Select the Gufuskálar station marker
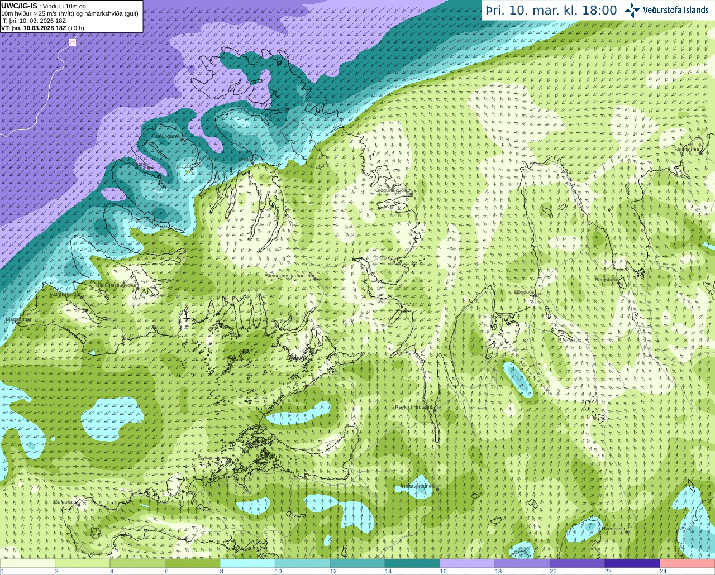This screenshot has height=575, width=715. 79,505
